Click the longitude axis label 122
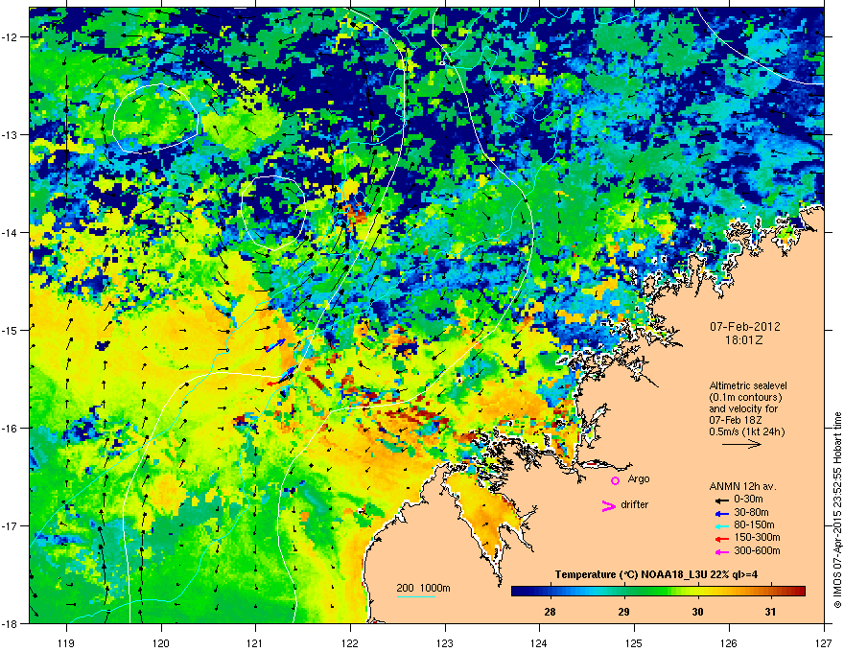Viewport: 844px width, 652px height. point(350,643)
